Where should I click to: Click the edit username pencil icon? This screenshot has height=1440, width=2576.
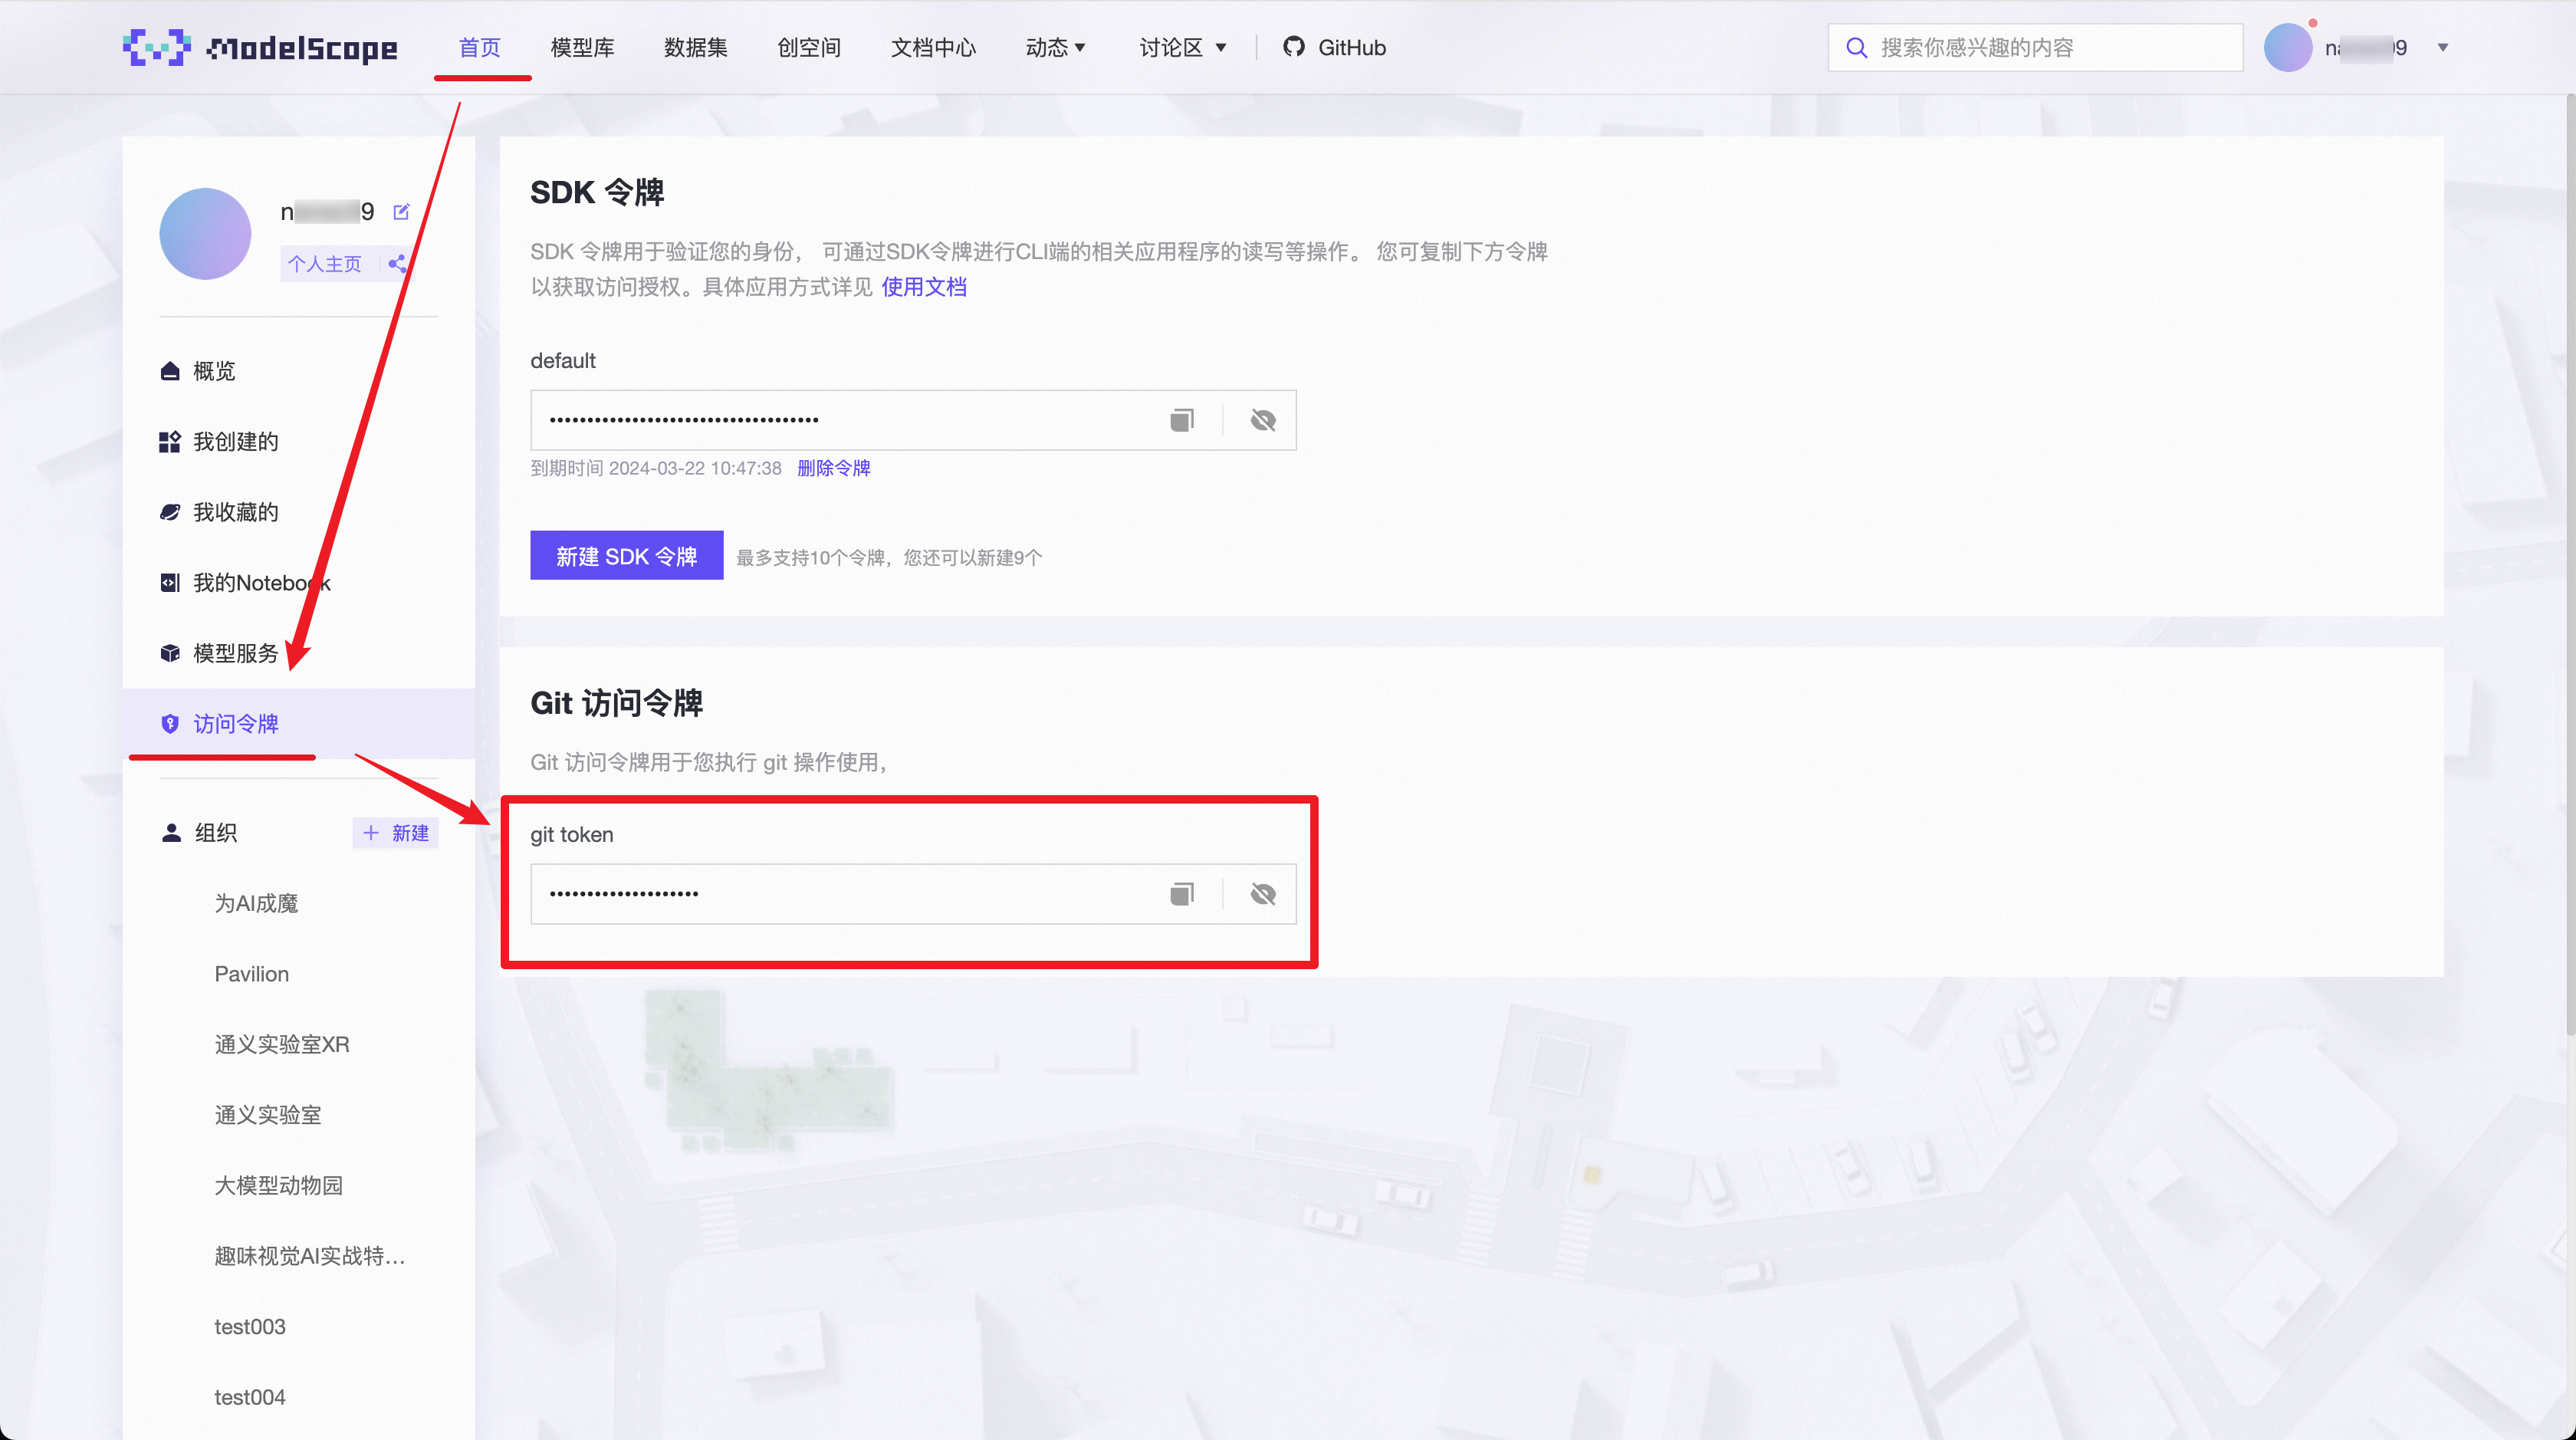[402, 212]
